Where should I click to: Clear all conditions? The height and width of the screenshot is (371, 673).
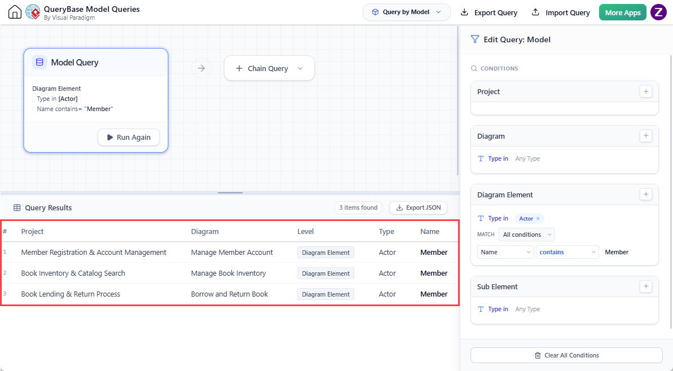[x=566, y=355]
